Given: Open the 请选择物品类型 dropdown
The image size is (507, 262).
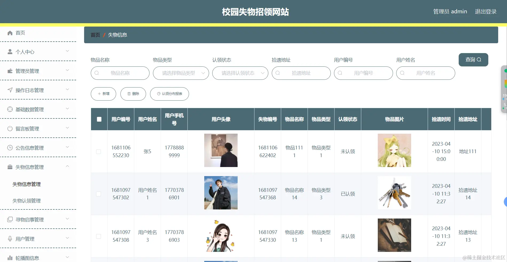Looking at the screenshot, I should click(x=181, y=73).
